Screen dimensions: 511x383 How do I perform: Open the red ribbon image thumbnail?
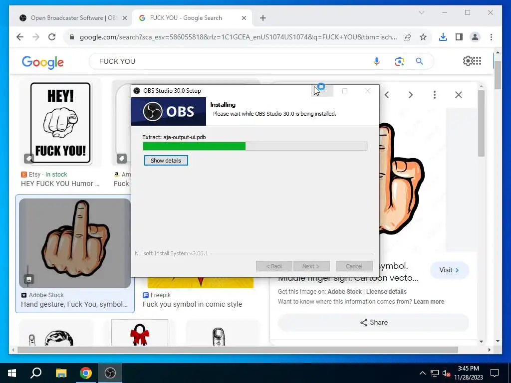tap(140, 333)
